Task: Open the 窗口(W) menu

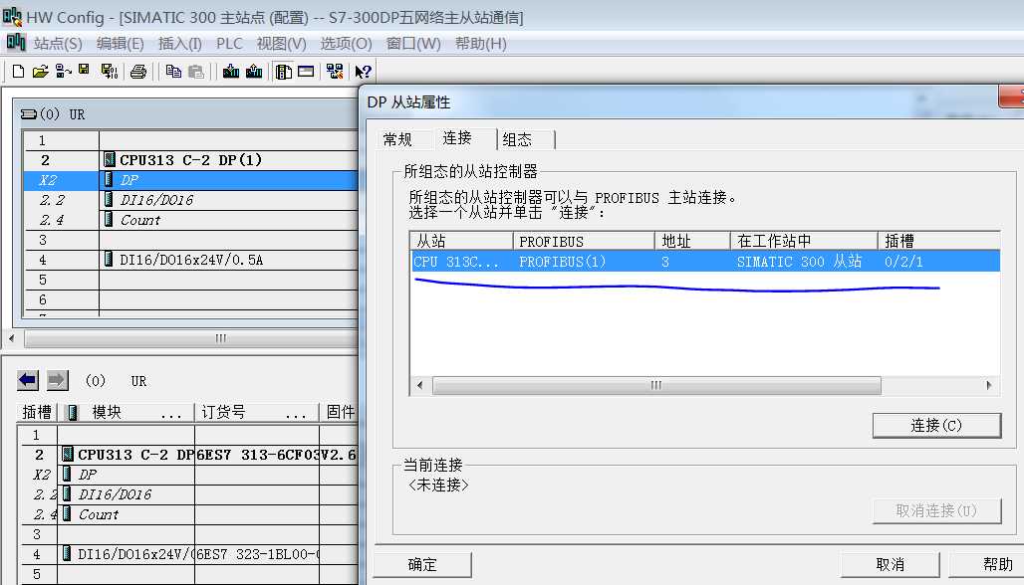Action: click(x=413, y=43)
